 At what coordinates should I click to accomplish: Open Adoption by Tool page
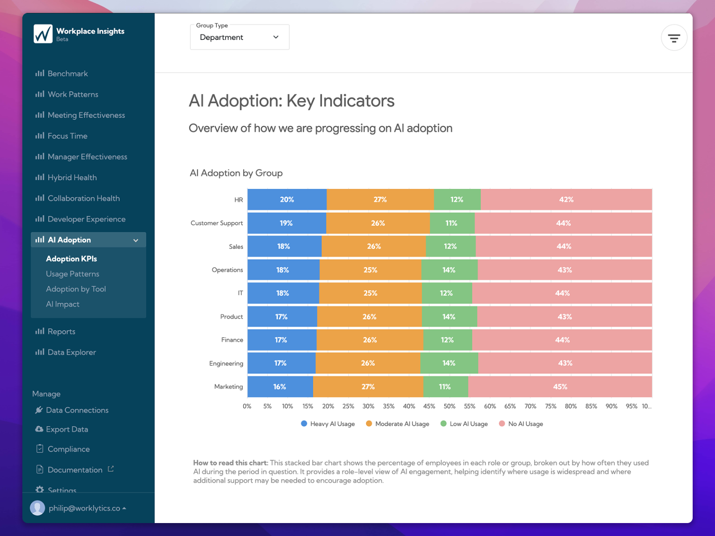click(76, 289)
